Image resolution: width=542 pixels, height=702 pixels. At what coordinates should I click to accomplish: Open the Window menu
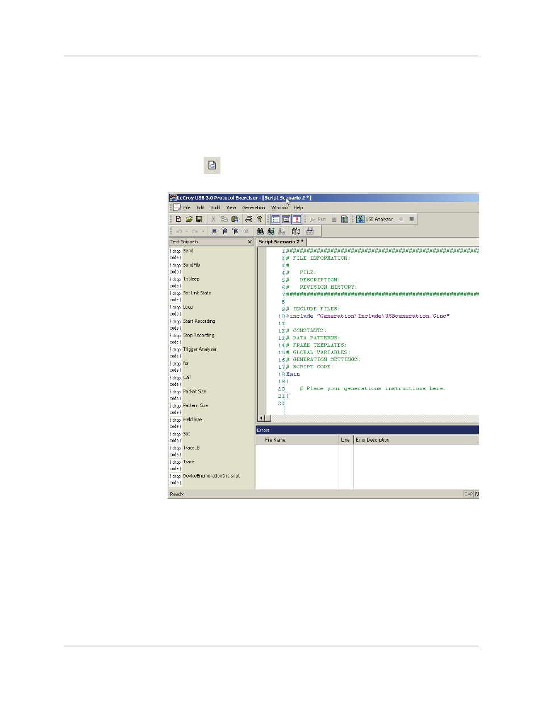pyautogui.click(x=280, y=208)
